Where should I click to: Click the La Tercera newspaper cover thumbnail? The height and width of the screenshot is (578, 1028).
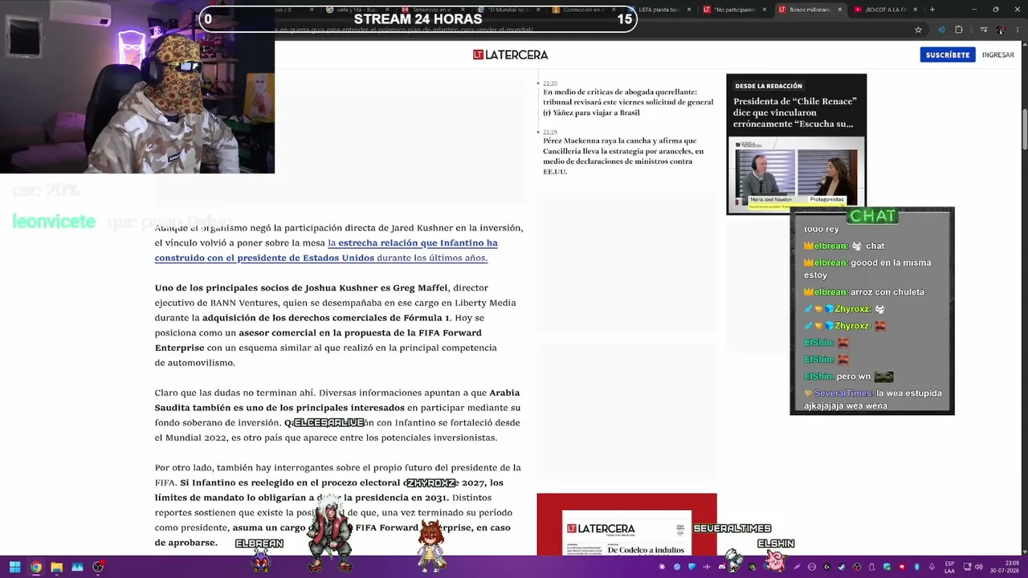[x=626, y=532]
